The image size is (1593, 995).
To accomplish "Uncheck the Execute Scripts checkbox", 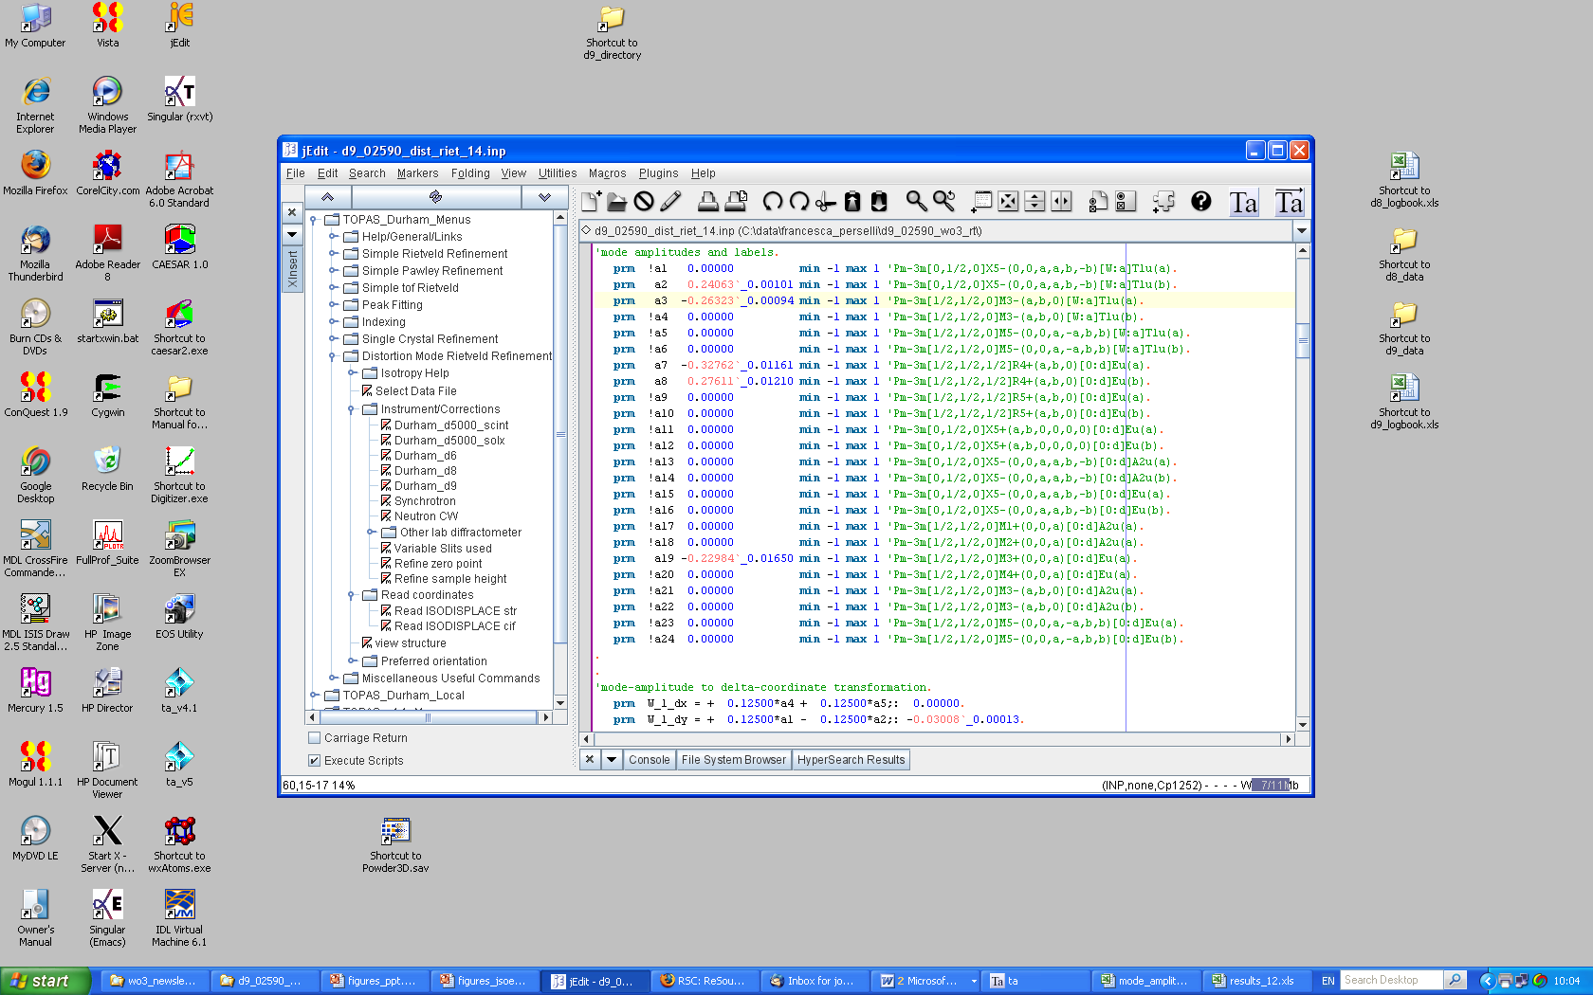I will (314, 760).
